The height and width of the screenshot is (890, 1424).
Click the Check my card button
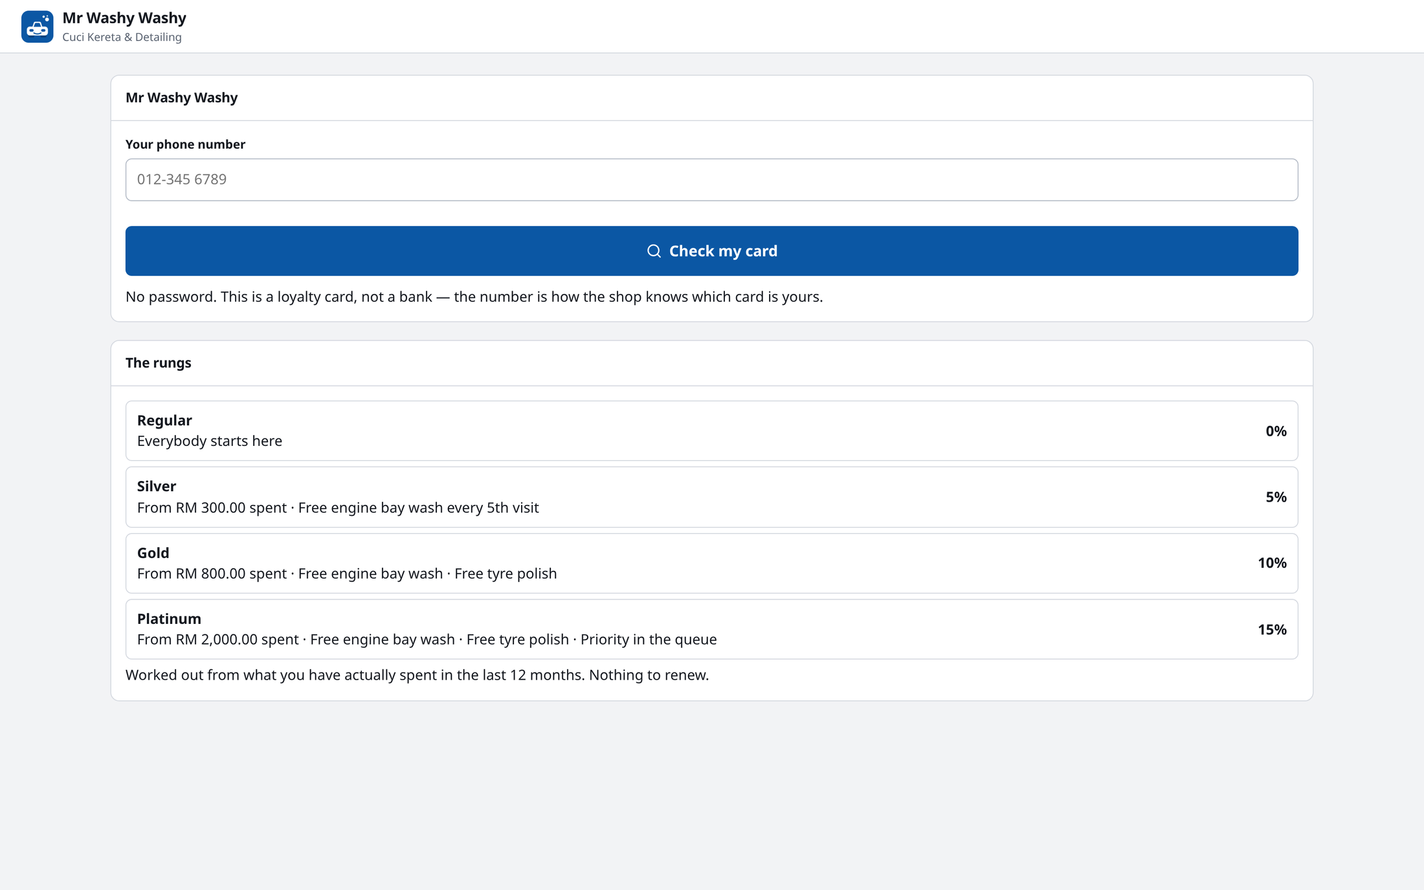[711, 251]
